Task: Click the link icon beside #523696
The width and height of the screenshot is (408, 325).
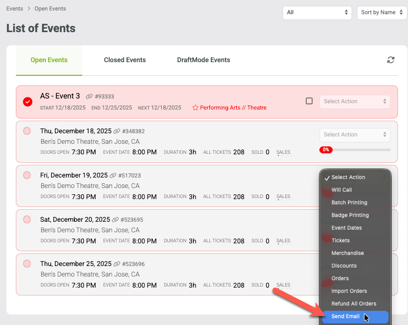Action: (x=117, y=264)
